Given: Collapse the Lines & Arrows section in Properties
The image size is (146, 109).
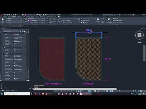Looking at the screenshot, I should tap(24, 54).
